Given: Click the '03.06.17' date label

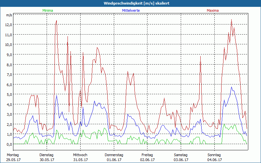Looking at the screenshot, I should click(x=181, y=160).
